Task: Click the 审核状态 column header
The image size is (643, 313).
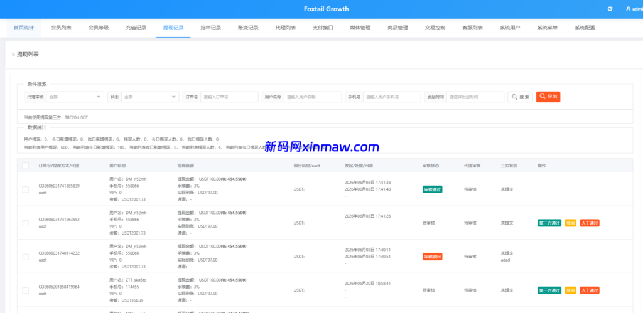Action: coord(431,166)
